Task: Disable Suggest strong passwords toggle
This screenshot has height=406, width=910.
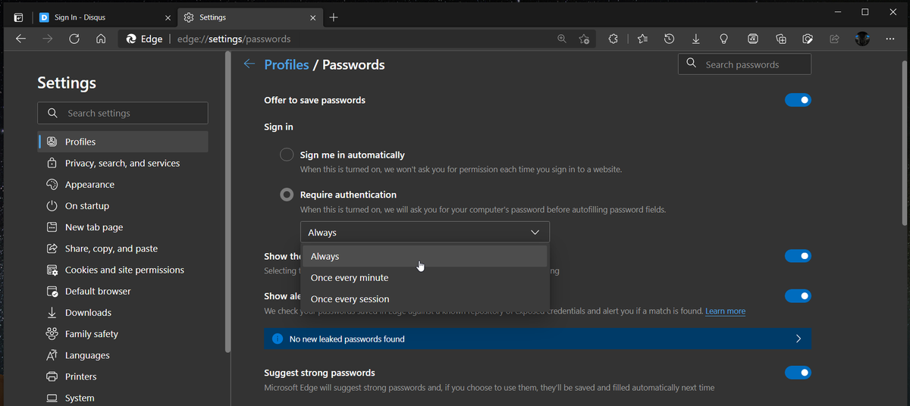Action: pyautogui.click(x=798, y=372)
